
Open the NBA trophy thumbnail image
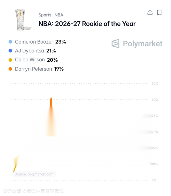[23, 20]
